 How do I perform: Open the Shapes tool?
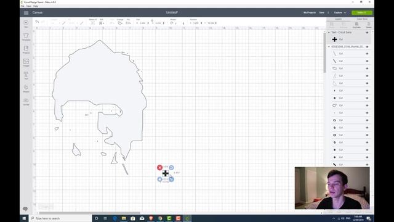pos(26,89)
